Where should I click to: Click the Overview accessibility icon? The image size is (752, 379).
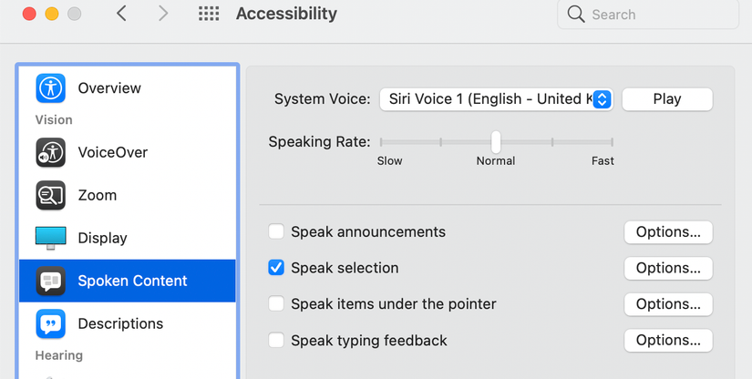[x=50, y=88]
